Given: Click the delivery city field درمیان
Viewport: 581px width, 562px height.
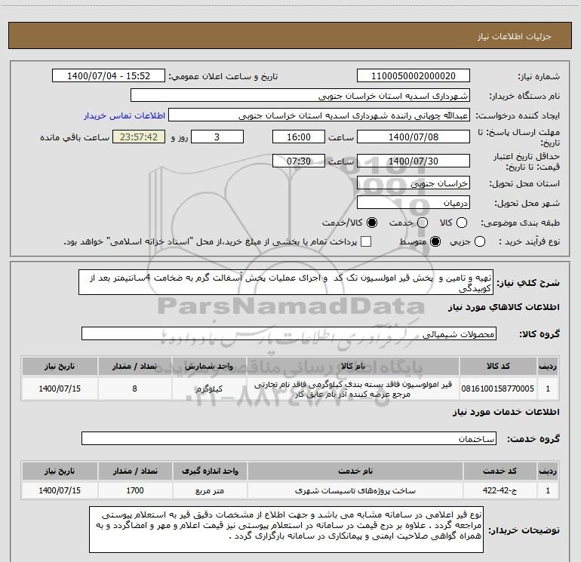Looking at the screenshot, I should click(413, 202).
